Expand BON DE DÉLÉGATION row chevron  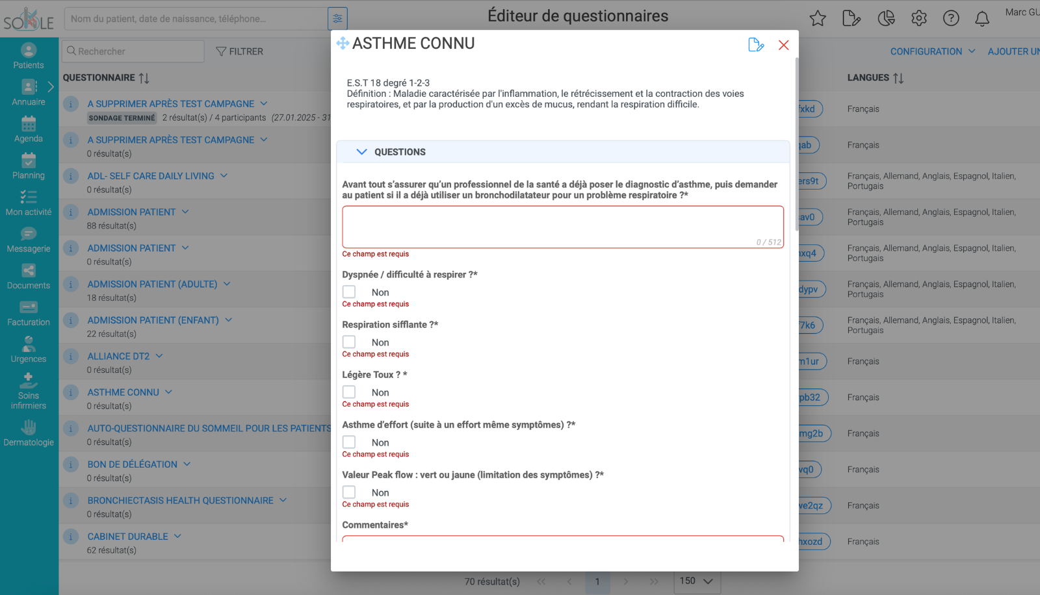point(187,464)
